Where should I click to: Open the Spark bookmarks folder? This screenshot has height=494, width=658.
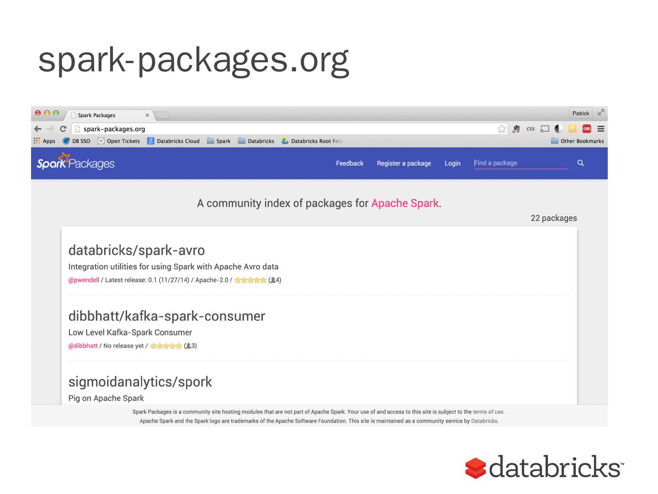(219, 141)
